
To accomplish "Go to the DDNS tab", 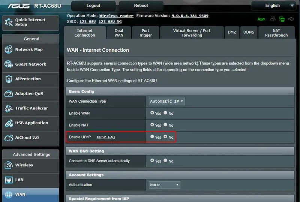I will coord(249,32).
